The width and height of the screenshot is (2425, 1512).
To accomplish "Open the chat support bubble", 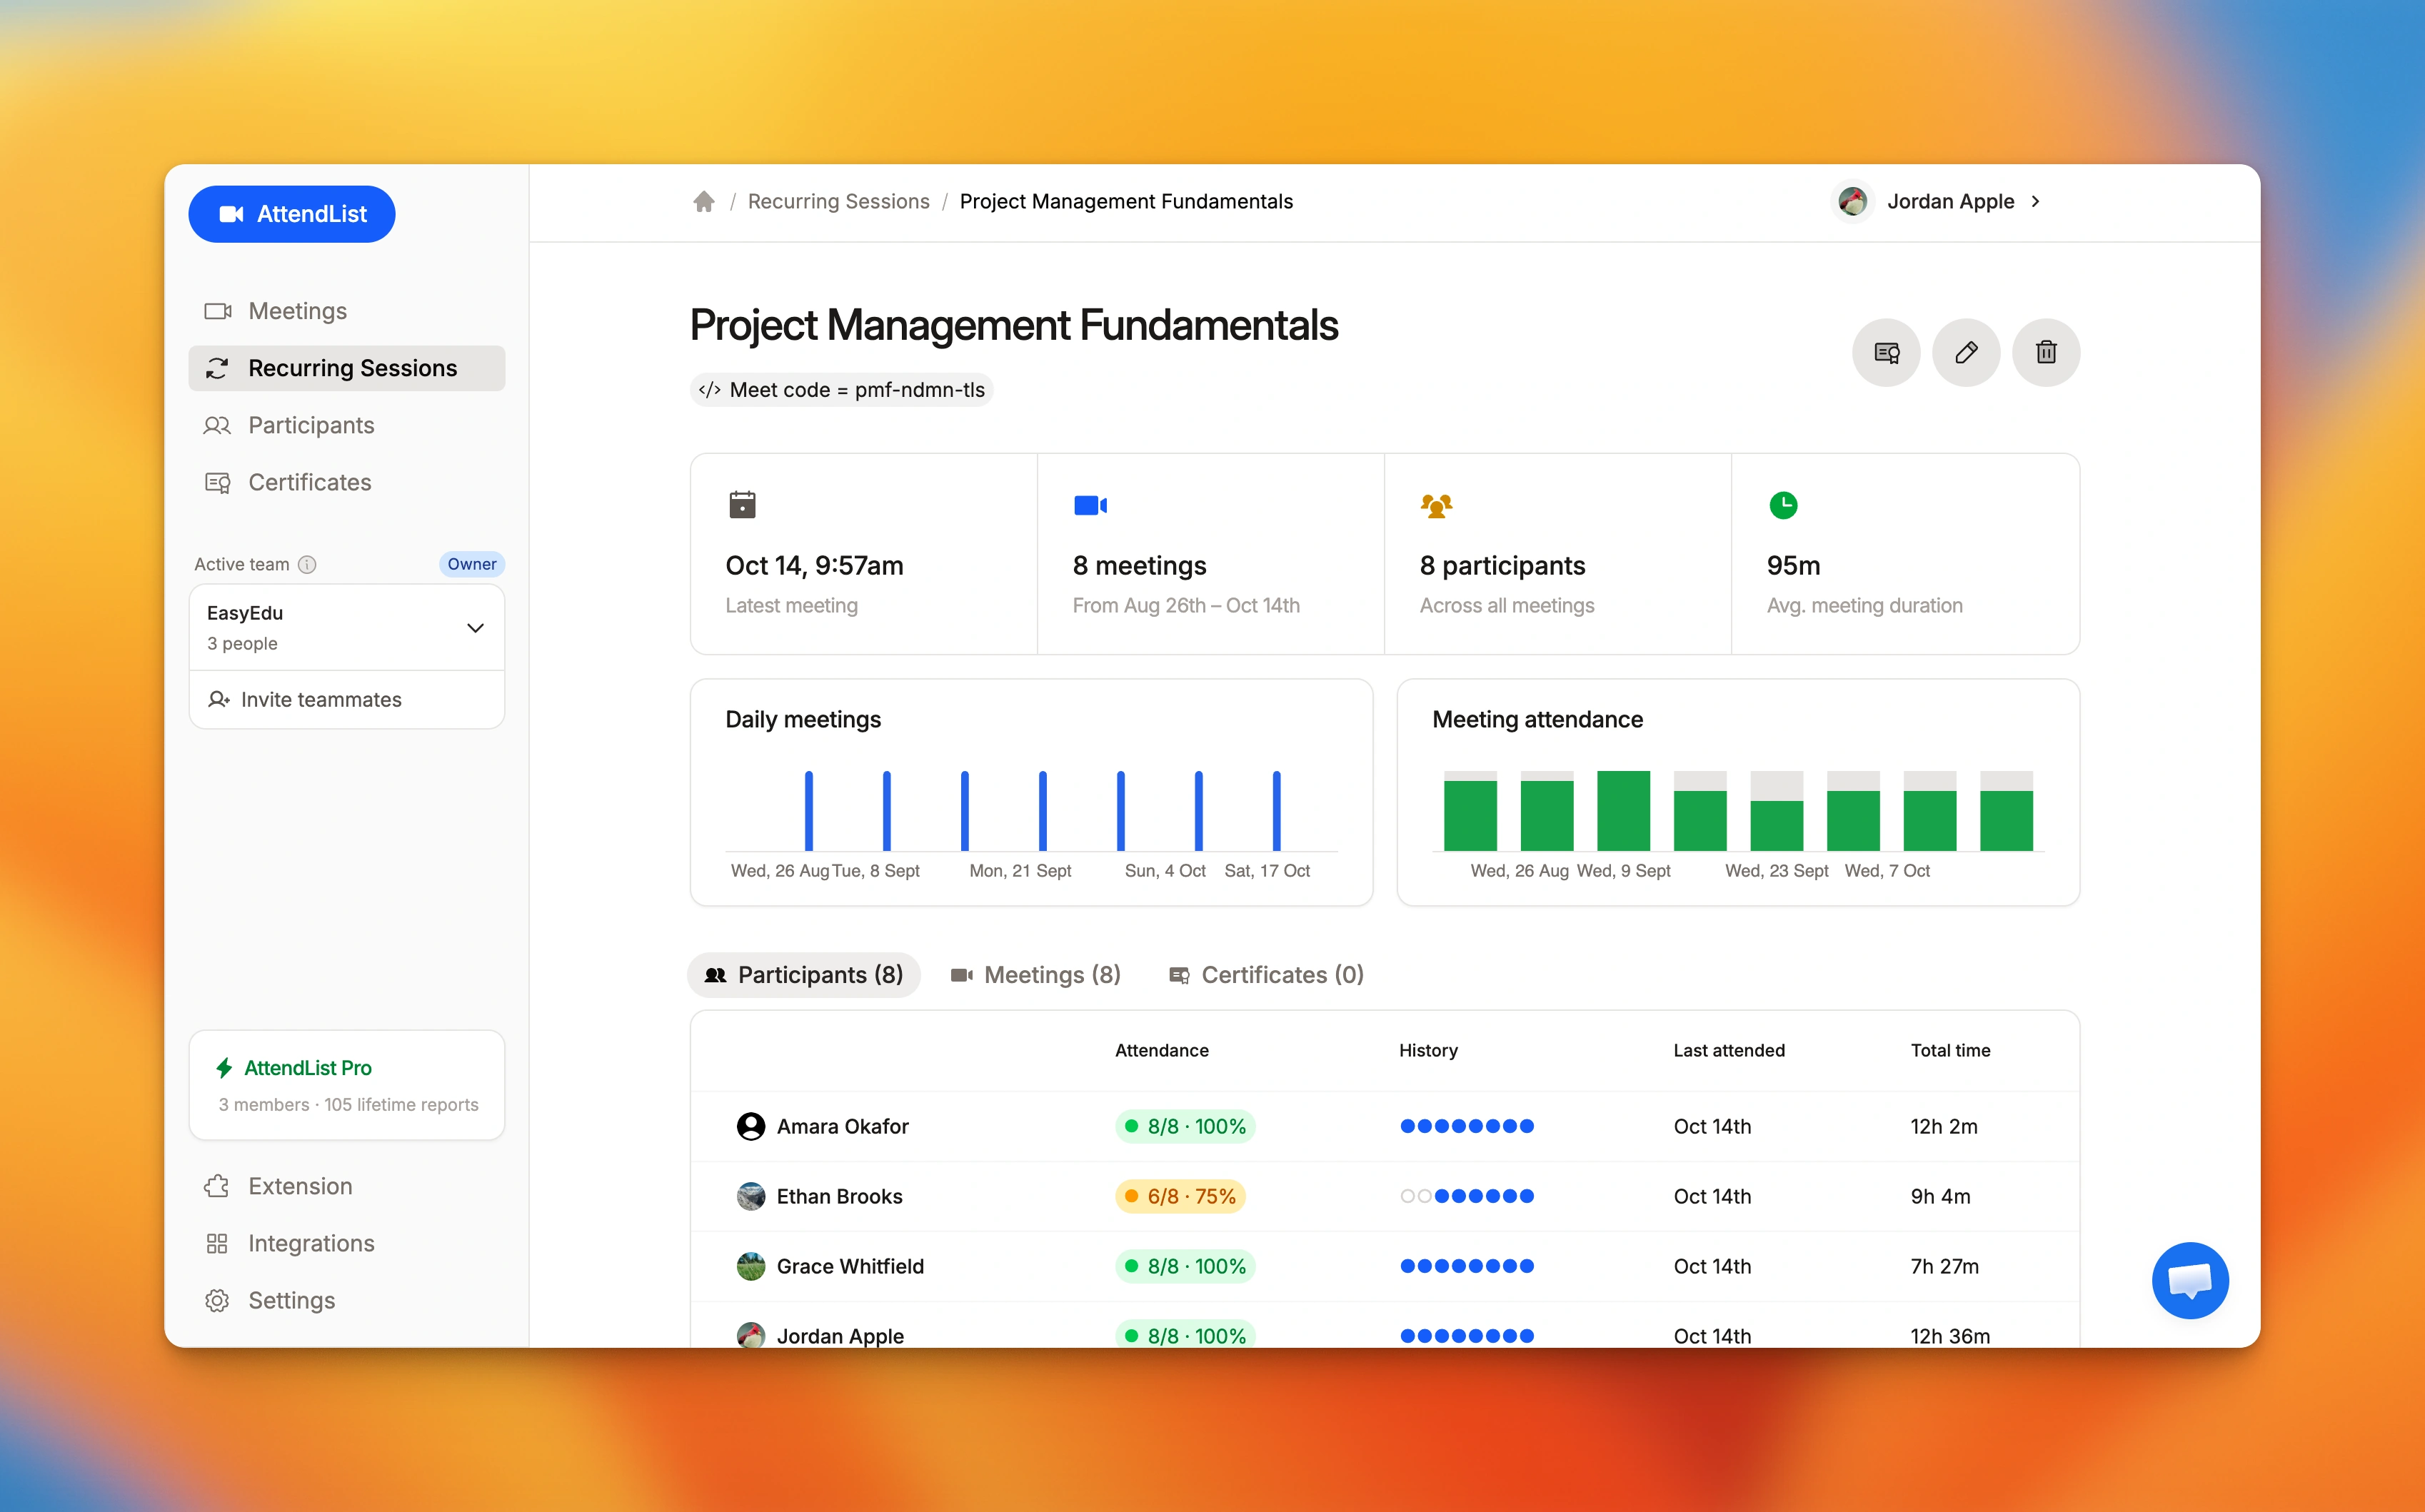I will [x=2190, y=1280].
